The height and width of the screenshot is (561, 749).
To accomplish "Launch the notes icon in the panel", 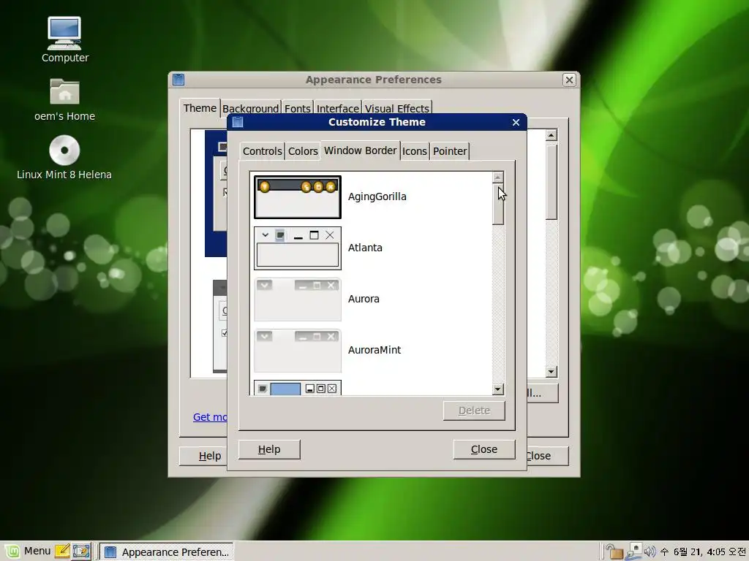I will point(62,552).
